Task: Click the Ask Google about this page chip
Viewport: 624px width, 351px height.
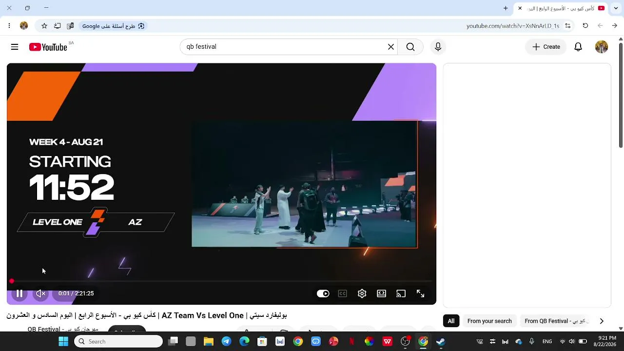Action: click(x=114, y=26)
